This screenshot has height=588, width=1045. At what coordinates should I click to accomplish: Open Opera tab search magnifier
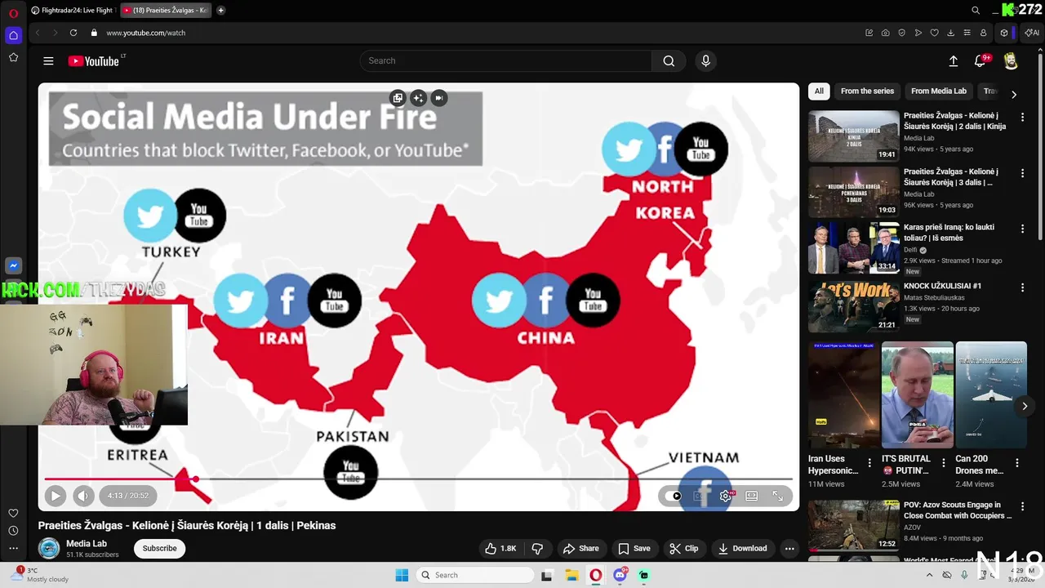click(x=976, y=11)
